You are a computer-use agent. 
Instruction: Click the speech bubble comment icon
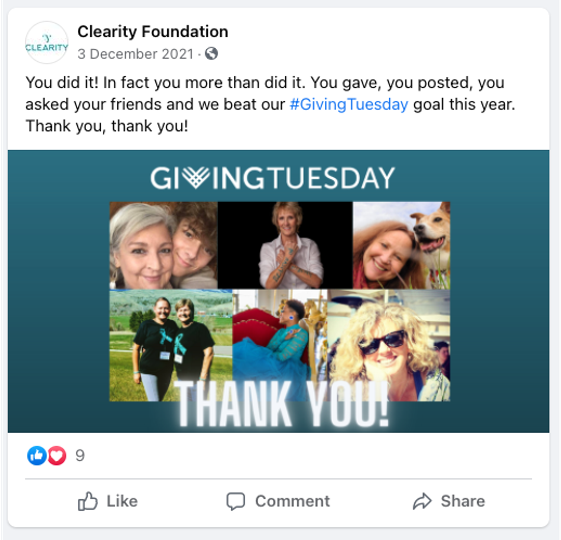(236, 501)
